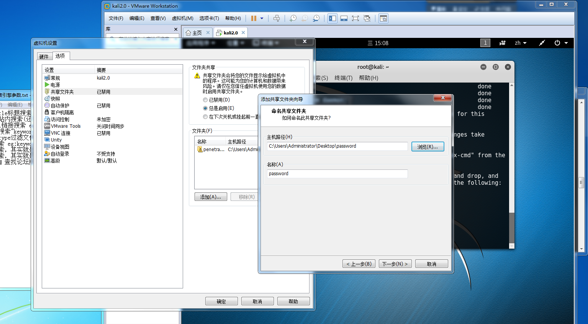This screenshot has height=324, width=588.
Task: Maximize the root@kali terminal window
Action: tap(496, 67)
